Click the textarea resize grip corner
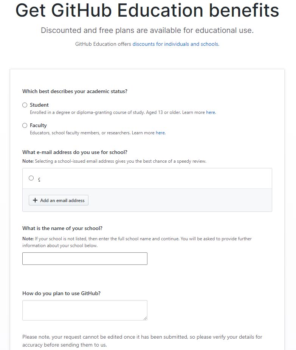296x350 pixels. point(145,318)
